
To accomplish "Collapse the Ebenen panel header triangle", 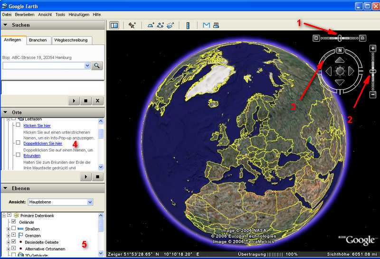I will pos(5,188).
